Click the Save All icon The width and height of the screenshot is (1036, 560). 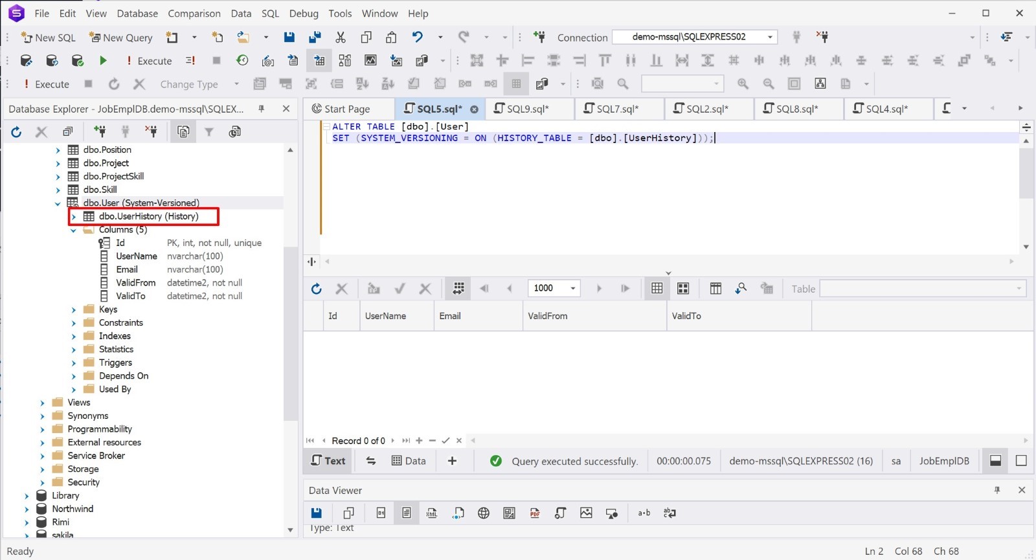point(315,38)
